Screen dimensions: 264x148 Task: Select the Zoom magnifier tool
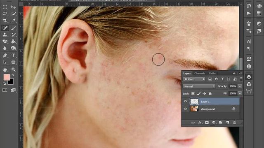[x=13, y=69]
